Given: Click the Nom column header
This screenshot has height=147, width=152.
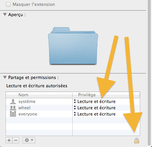Looking at the screenshot, I should pyautogui.click(x=39, y=95).
